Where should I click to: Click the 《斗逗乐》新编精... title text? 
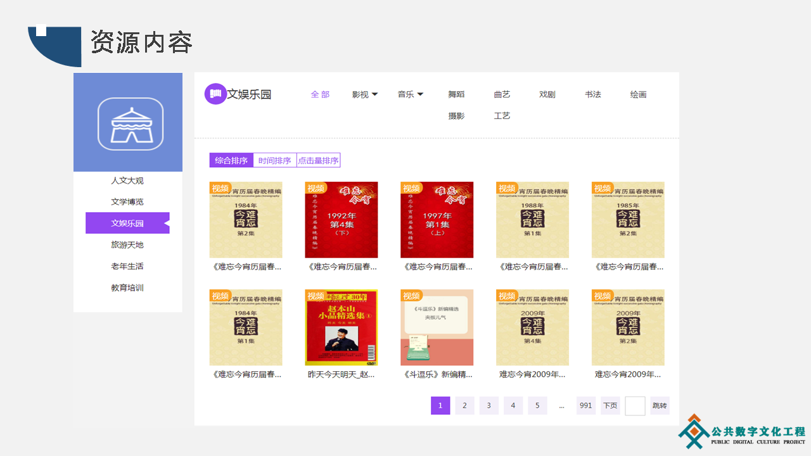tap(437, 374)
